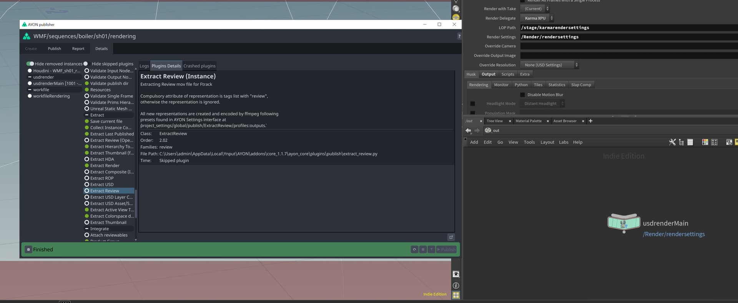Click the Render Settings input field
Viewport: 738px width, 303px height.
629,37
